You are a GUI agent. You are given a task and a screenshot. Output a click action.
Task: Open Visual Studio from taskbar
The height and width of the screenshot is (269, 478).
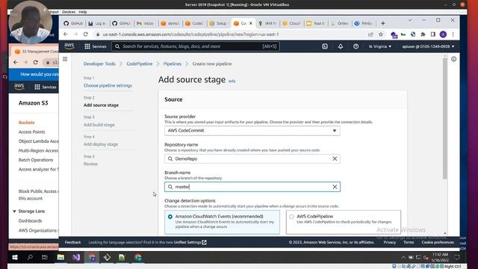click(76, 257)
